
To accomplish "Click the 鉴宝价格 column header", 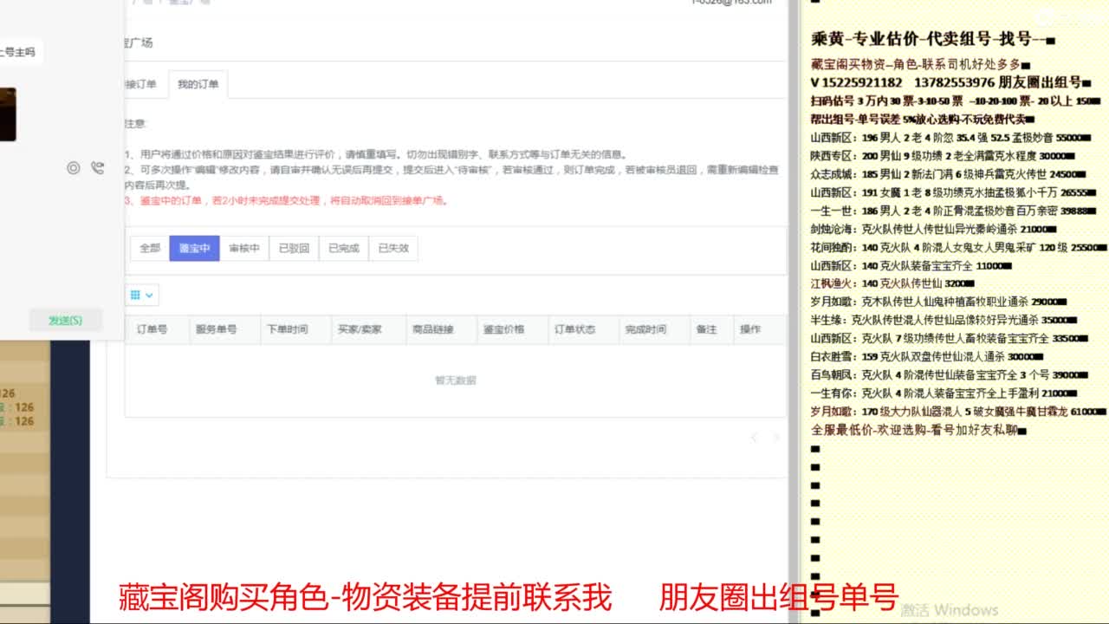I will (503, 329).
